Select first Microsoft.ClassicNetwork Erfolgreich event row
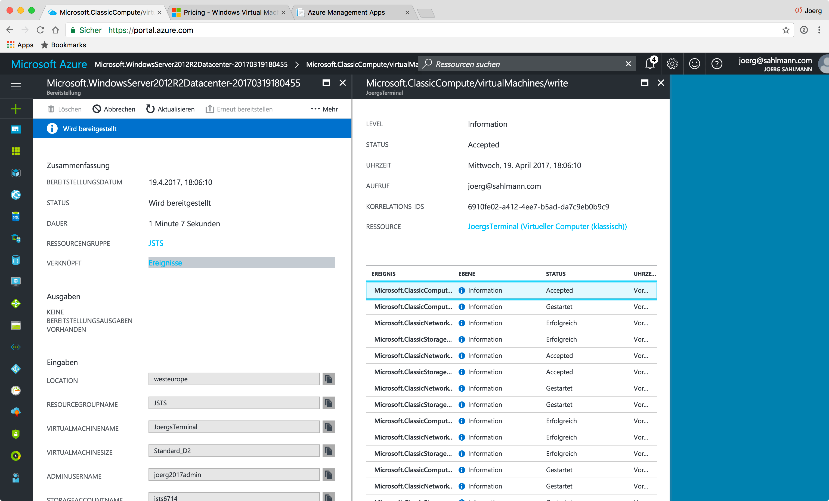This screenshot has width=829, height=501. coord(511,323)
